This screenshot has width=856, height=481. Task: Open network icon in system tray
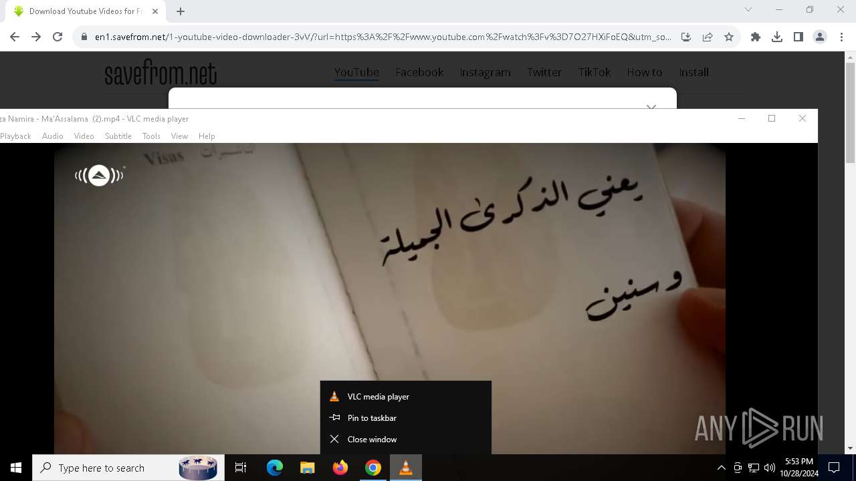[754, 468]
